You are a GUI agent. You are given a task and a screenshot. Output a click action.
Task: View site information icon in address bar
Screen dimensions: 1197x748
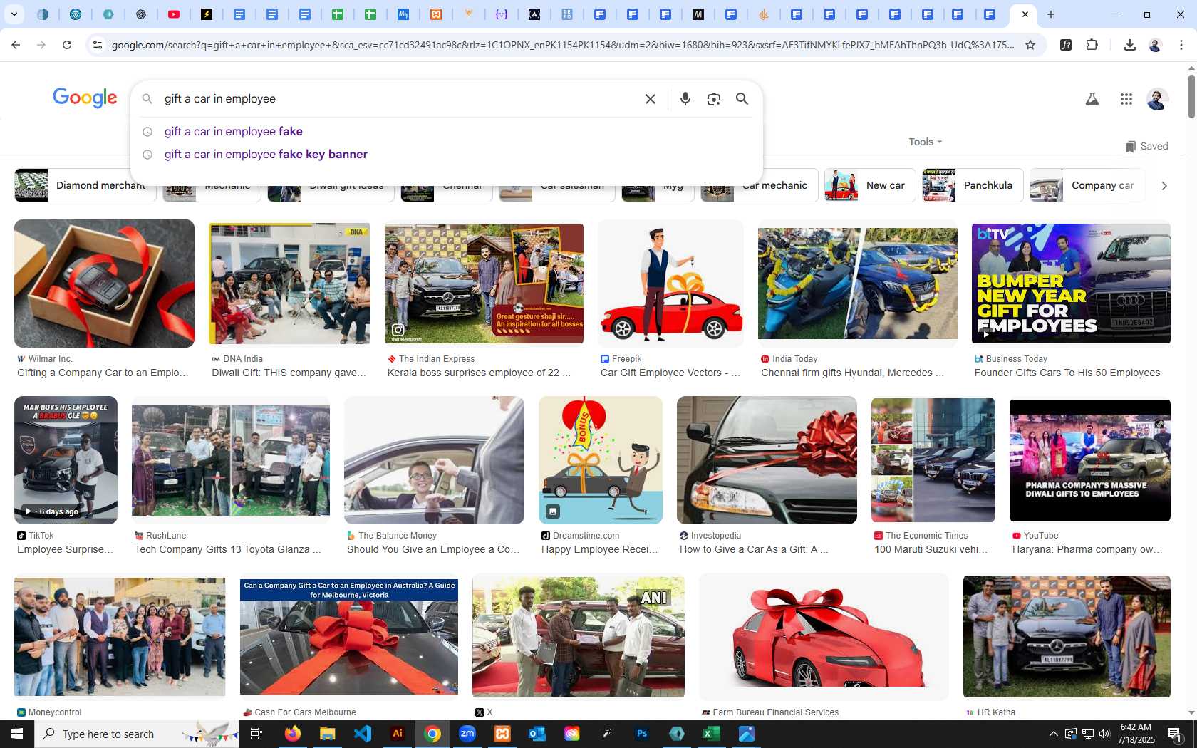click(x=98, y=45)
